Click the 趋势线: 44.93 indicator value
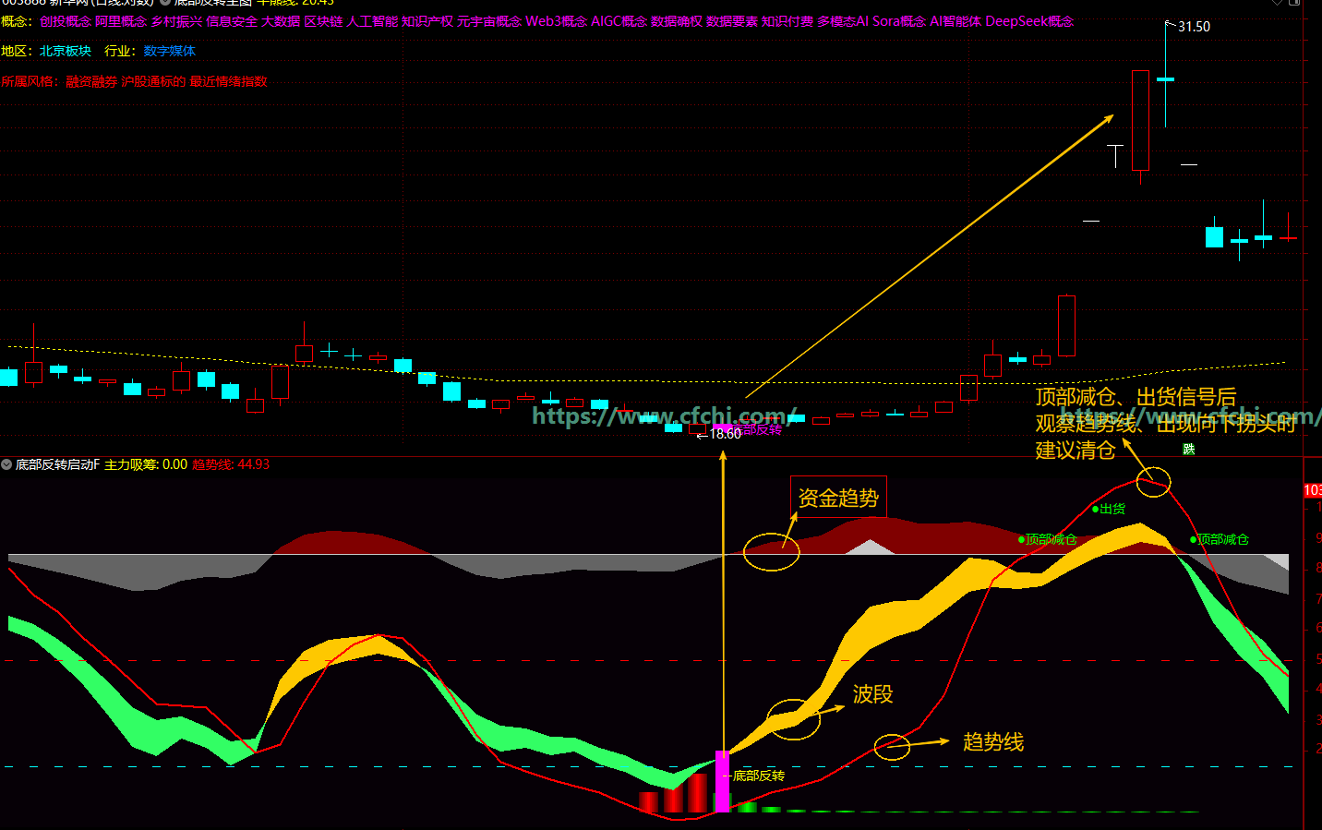Viewport: 1322px width, 830px height. (231, 464)
